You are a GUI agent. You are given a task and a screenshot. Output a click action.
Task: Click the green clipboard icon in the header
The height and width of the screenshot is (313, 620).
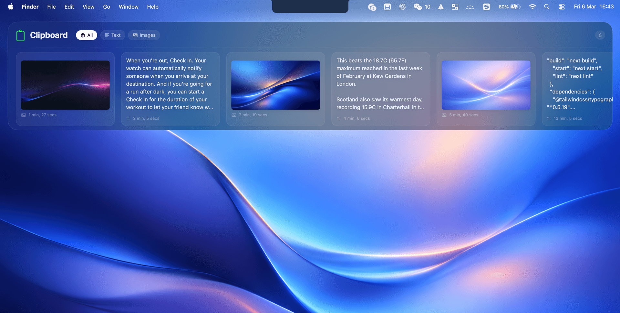20,35
